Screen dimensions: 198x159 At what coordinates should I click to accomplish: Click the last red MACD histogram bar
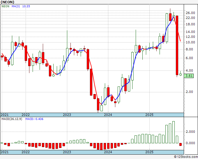(181, 144)
